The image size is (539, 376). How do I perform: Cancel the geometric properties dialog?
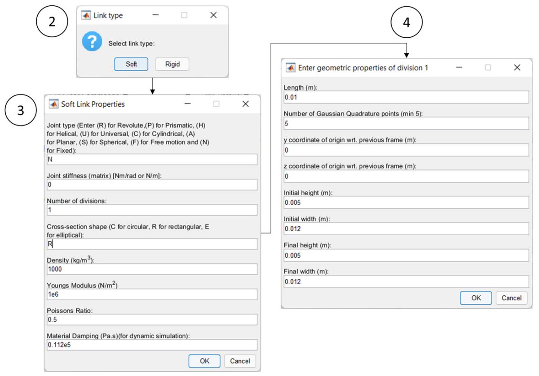coord(511,298)
